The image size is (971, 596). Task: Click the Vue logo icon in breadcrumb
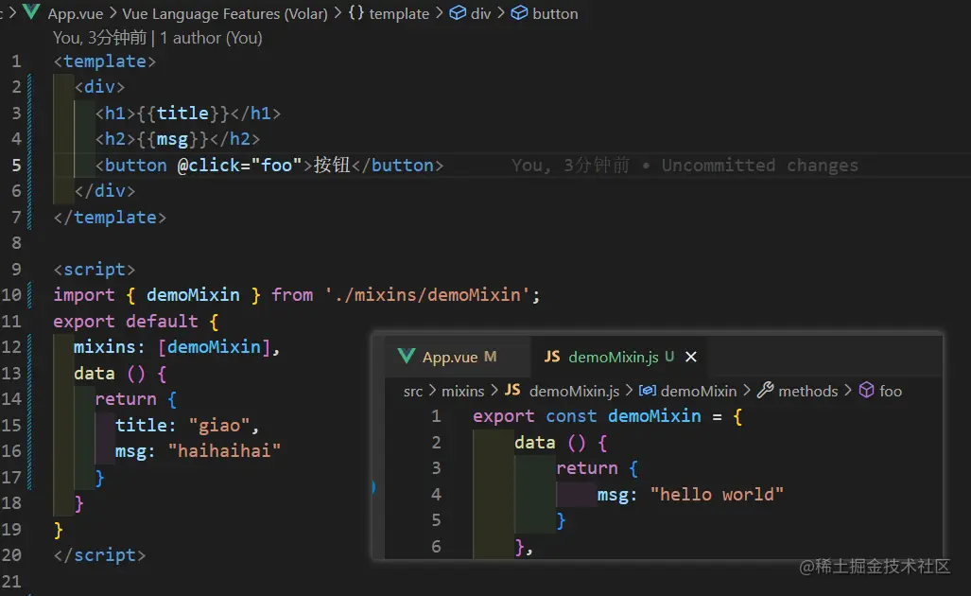[x=31, y=11]
